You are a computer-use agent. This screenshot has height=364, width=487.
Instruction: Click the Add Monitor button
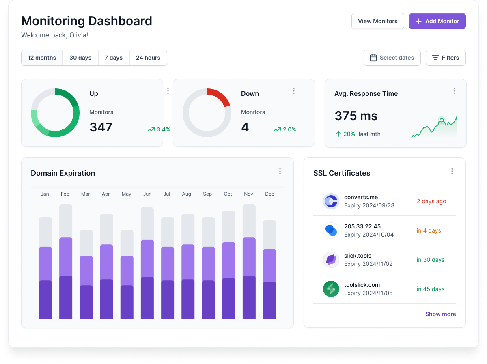coord(437,21)
